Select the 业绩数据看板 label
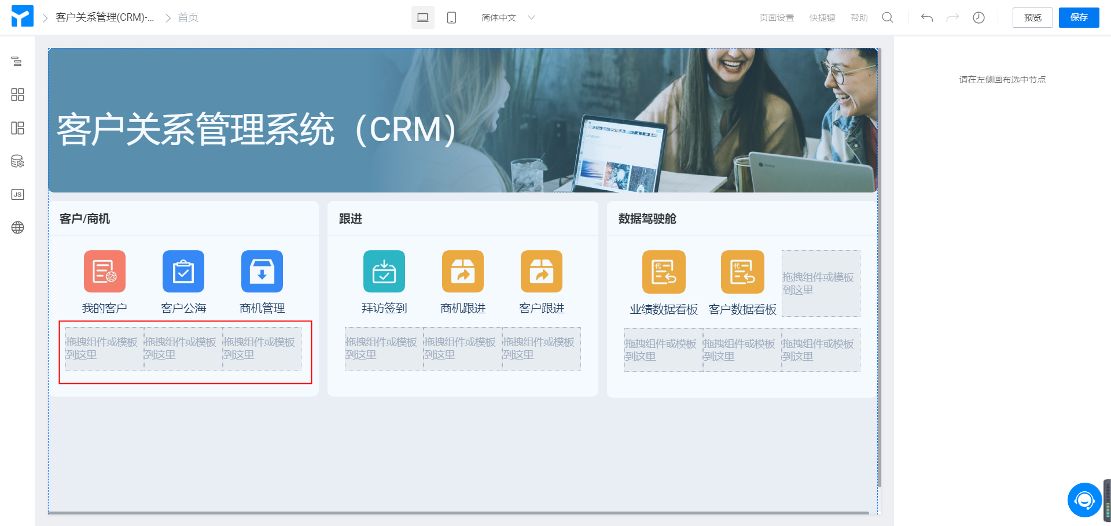 [664, 309]
